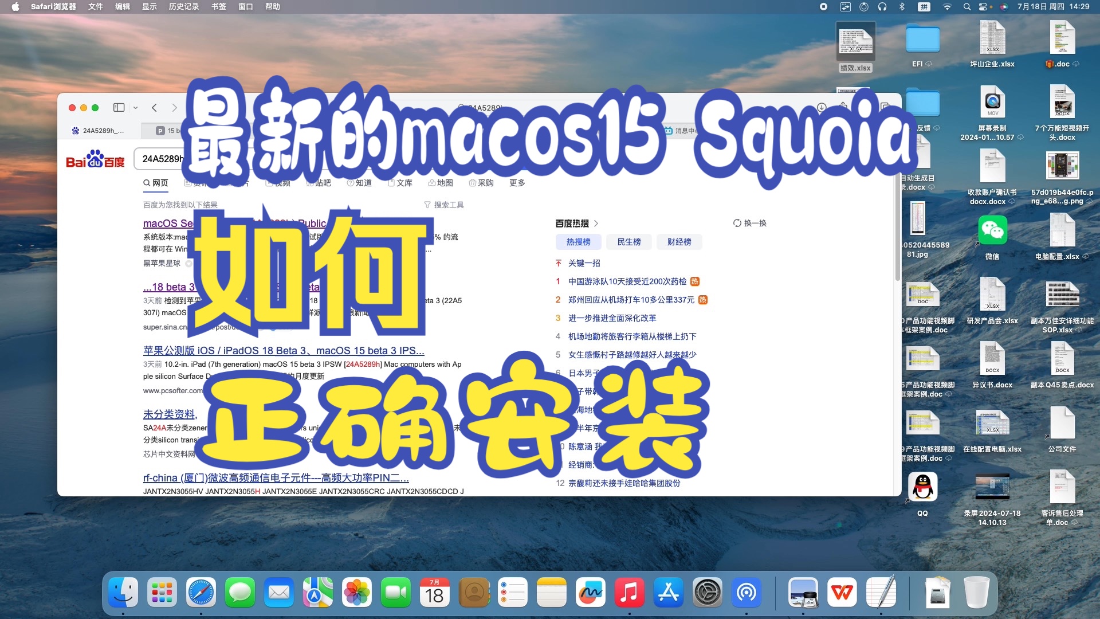The image size is (1100, 619).
Task: Launch FaceTime from the dock
Action: point(396,592)
